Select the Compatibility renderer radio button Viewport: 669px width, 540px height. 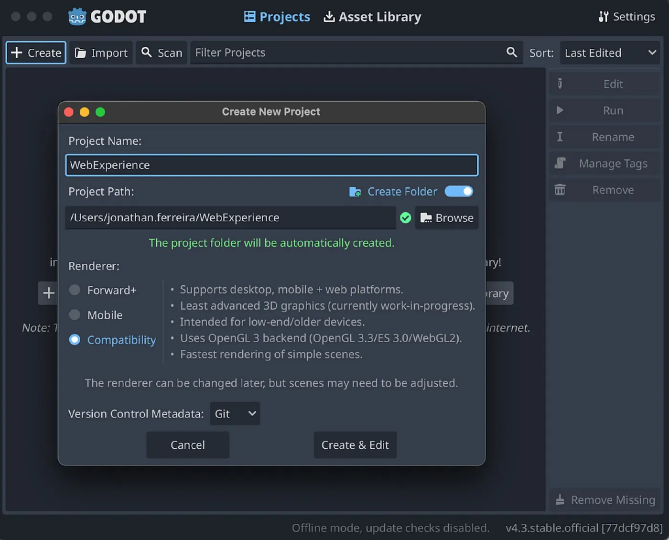tap(75, 340)
